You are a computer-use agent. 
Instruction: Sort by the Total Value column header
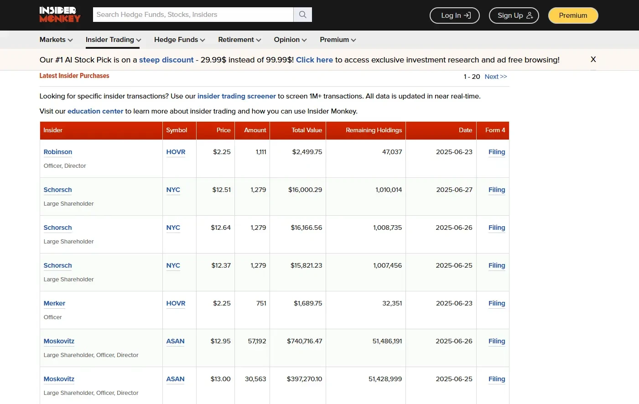tap(298, 130)
